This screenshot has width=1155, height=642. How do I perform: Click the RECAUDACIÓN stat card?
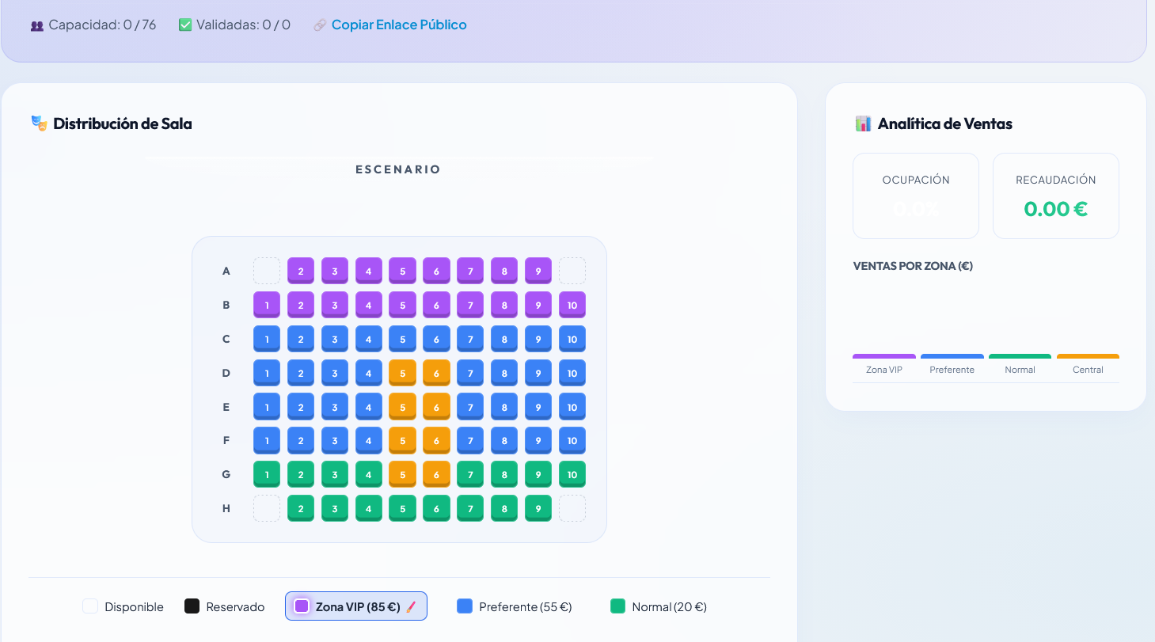(x=1056, y=196)
